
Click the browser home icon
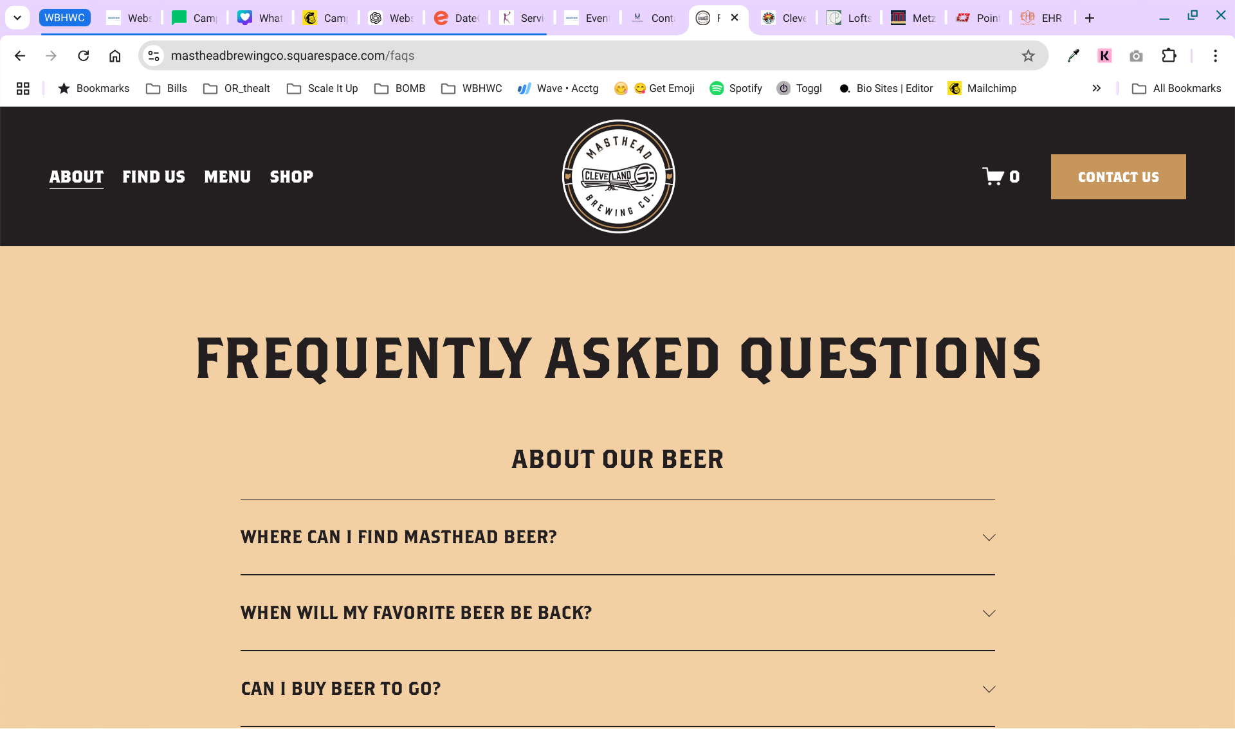click(x=114, y=56)
